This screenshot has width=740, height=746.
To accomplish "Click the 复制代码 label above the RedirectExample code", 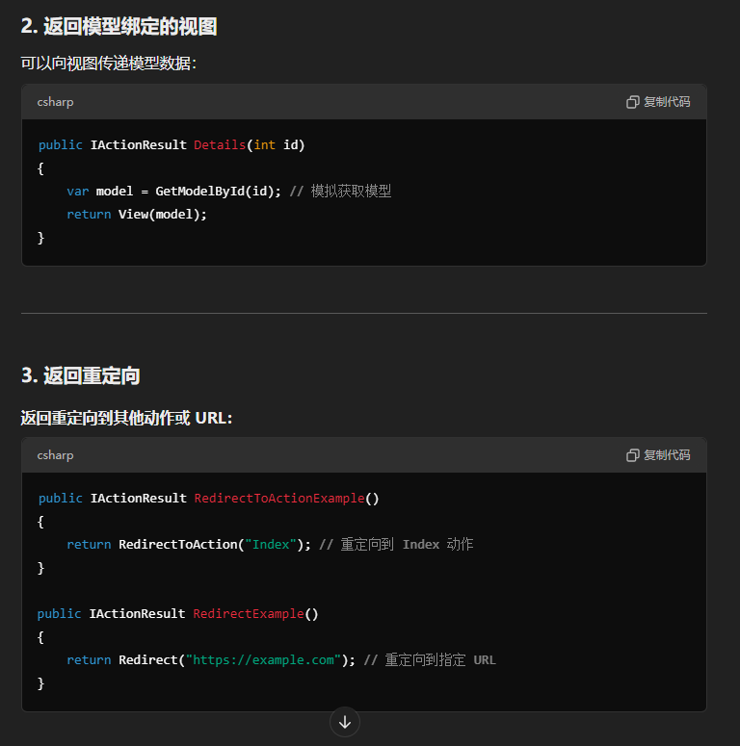I will pos(667,455).
